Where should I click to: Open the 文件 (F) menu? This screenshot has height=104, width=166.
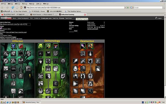pyautogui.click(x=3, y=4)
